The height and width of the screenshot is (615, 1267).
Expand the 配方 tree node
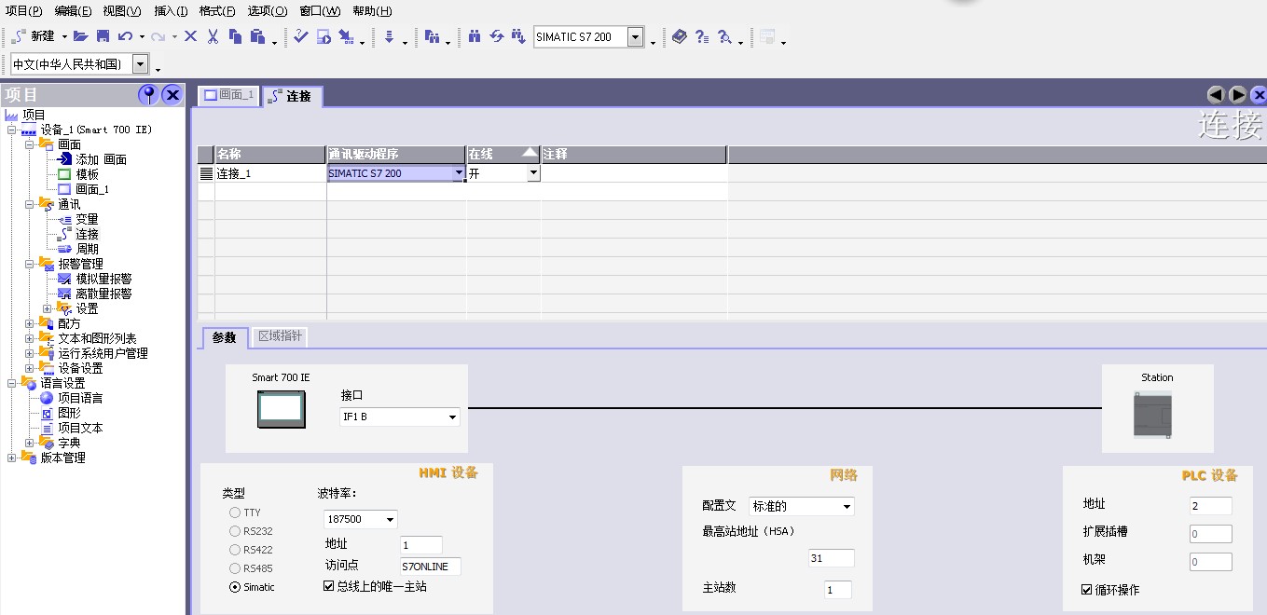click(30, 323)
